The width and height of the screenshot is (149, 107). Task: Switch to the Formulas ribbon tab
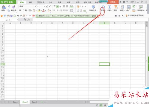click(50, 2)
